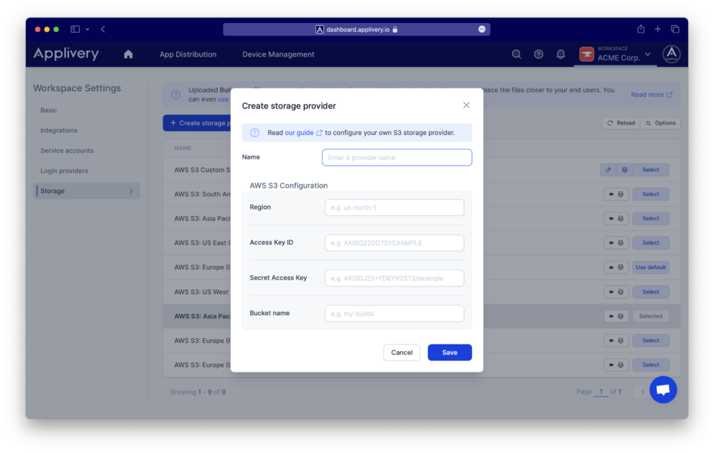The height and width of the screenshot is (453, 714).
Task: Open a new browser tab with the plus icon
Action: click(658, 29)
